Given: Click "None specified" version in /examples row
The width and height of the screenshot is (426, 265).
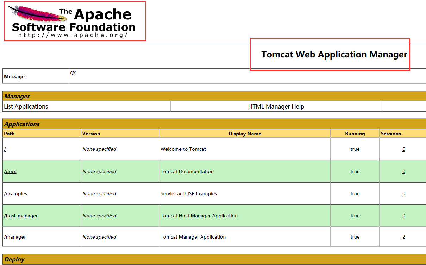Looking at the screenshot, I should (x=99, y=193).
